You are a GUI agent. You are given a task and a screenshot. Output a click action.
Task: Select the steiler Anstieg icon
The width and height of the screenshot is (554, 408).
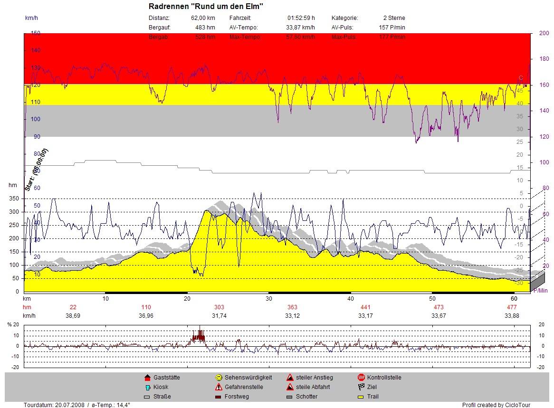(x=290, y=378)
